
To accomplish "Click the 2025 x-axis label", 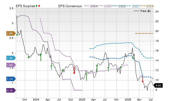I will pyautogui.click(x=82, y=99).
